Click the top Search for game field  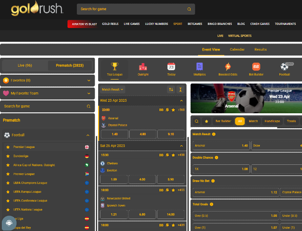click(136, 9)
